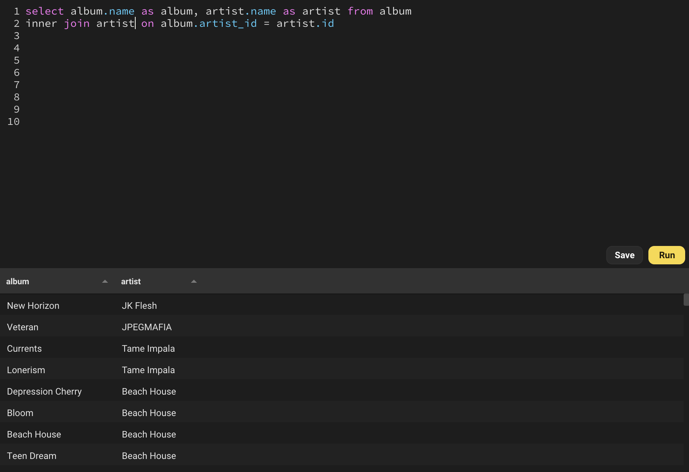The height and width of the screenshot is (472, 689).
Task: Save the SQL query
Action: (x=625, y=255)
